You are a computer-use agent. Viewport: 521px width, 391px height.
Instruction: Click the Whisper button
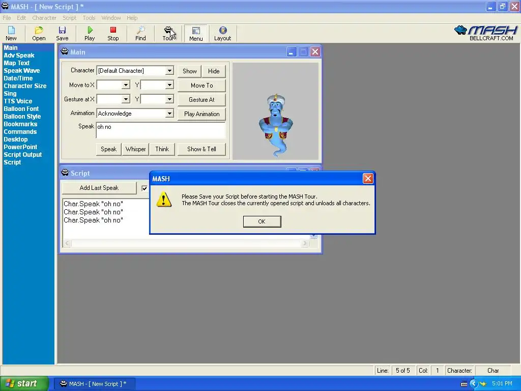[x=135, y=149]
